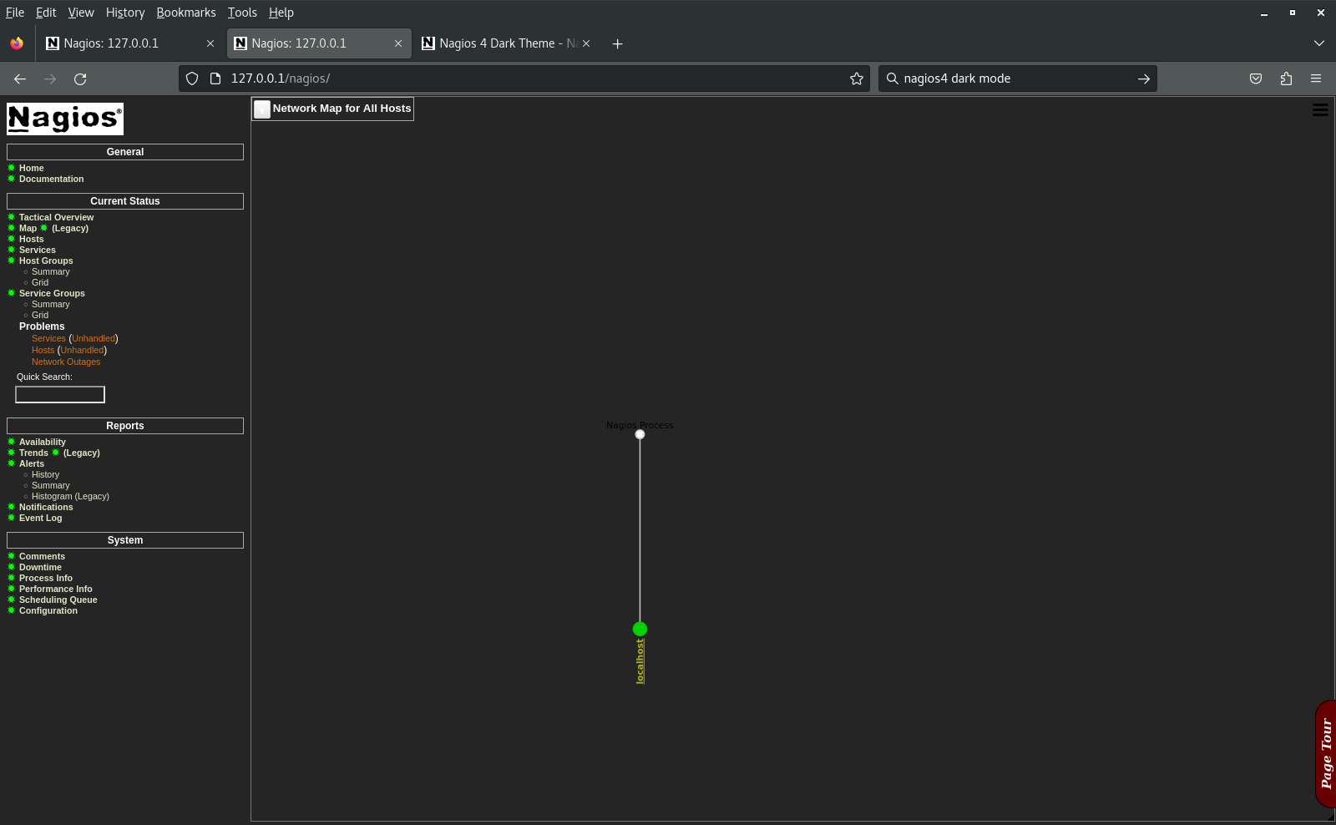Image resolution: width=1336 pixels, height=825 pixels.
Task: Open Scheduling Queue link
Action: point(58,600)
